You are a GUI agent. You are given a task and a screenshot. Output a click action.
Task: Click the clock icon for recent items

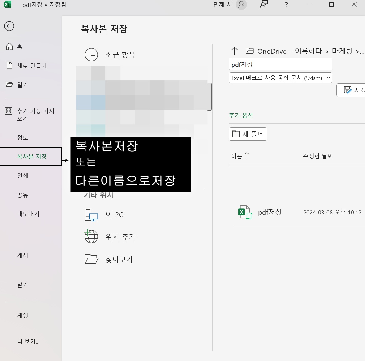coord(91,55)
